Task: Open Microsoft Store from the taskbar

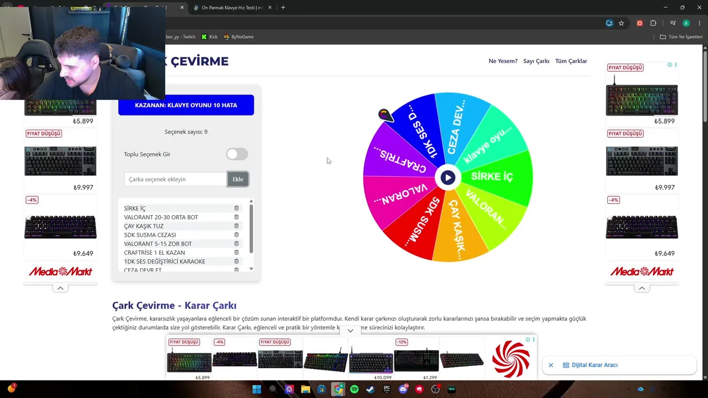Action: coord(321,389)
